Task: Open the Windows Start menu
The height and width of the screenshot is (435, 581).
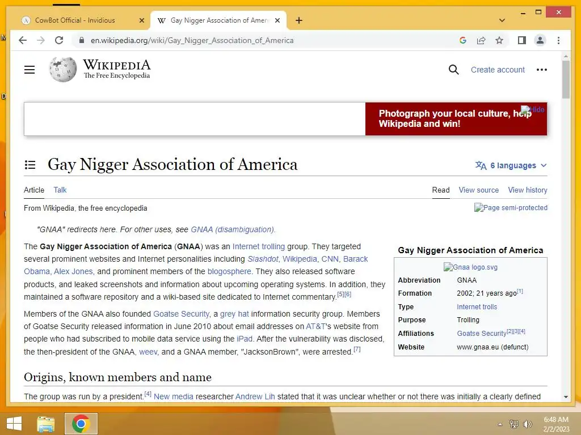Action: (14, 424)
